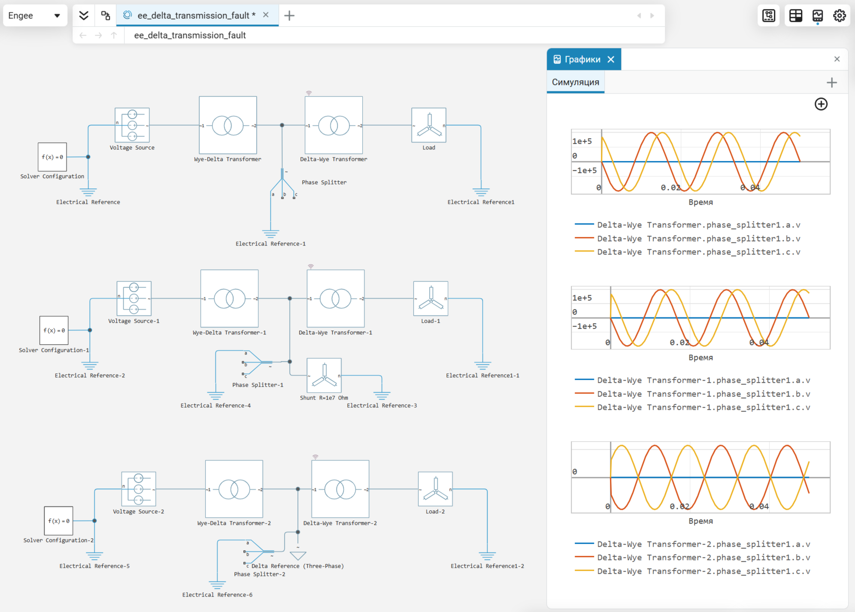This screenshot has height=612, width=855.
Task: Select the Voltage Source block
Action: tap(132, 125)
